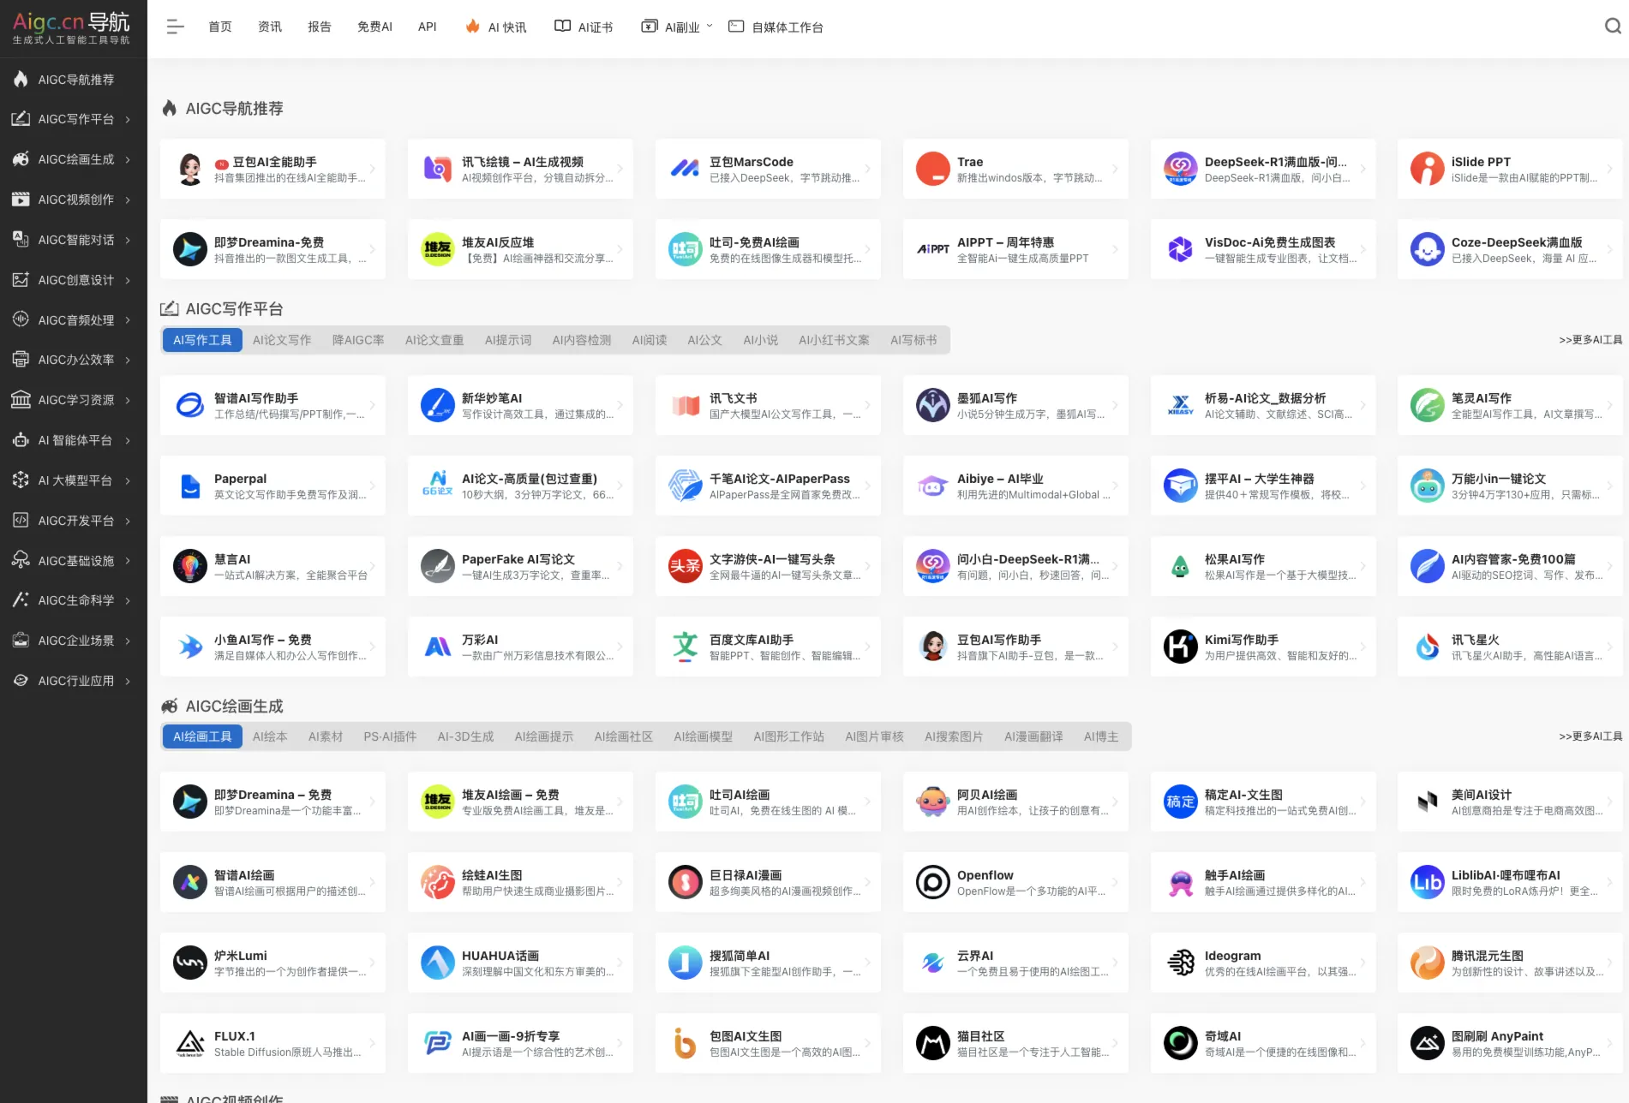The height and width of the screenshot is (1103, 1629).
Task: Click the Openflow ring icon
Action: coord(933,882)
